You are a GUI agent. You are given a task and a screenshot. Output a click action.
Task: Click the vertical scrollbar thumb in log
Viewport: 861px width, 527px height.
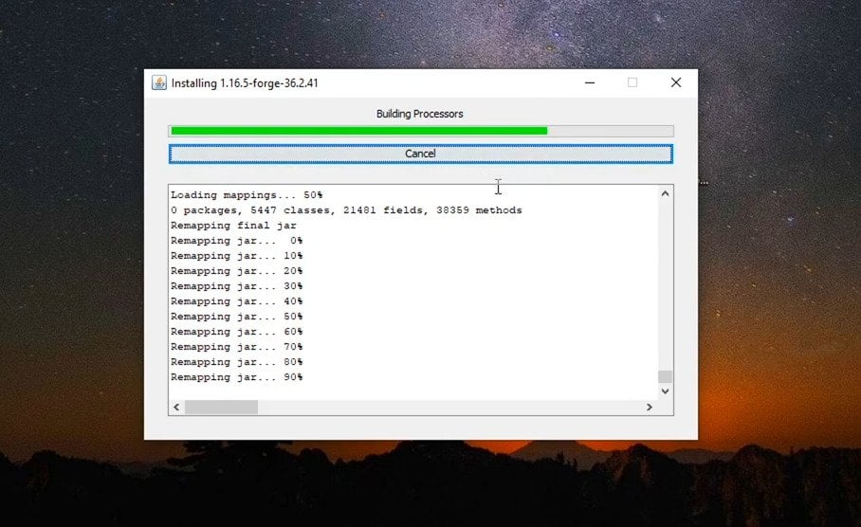click(665, 376)
